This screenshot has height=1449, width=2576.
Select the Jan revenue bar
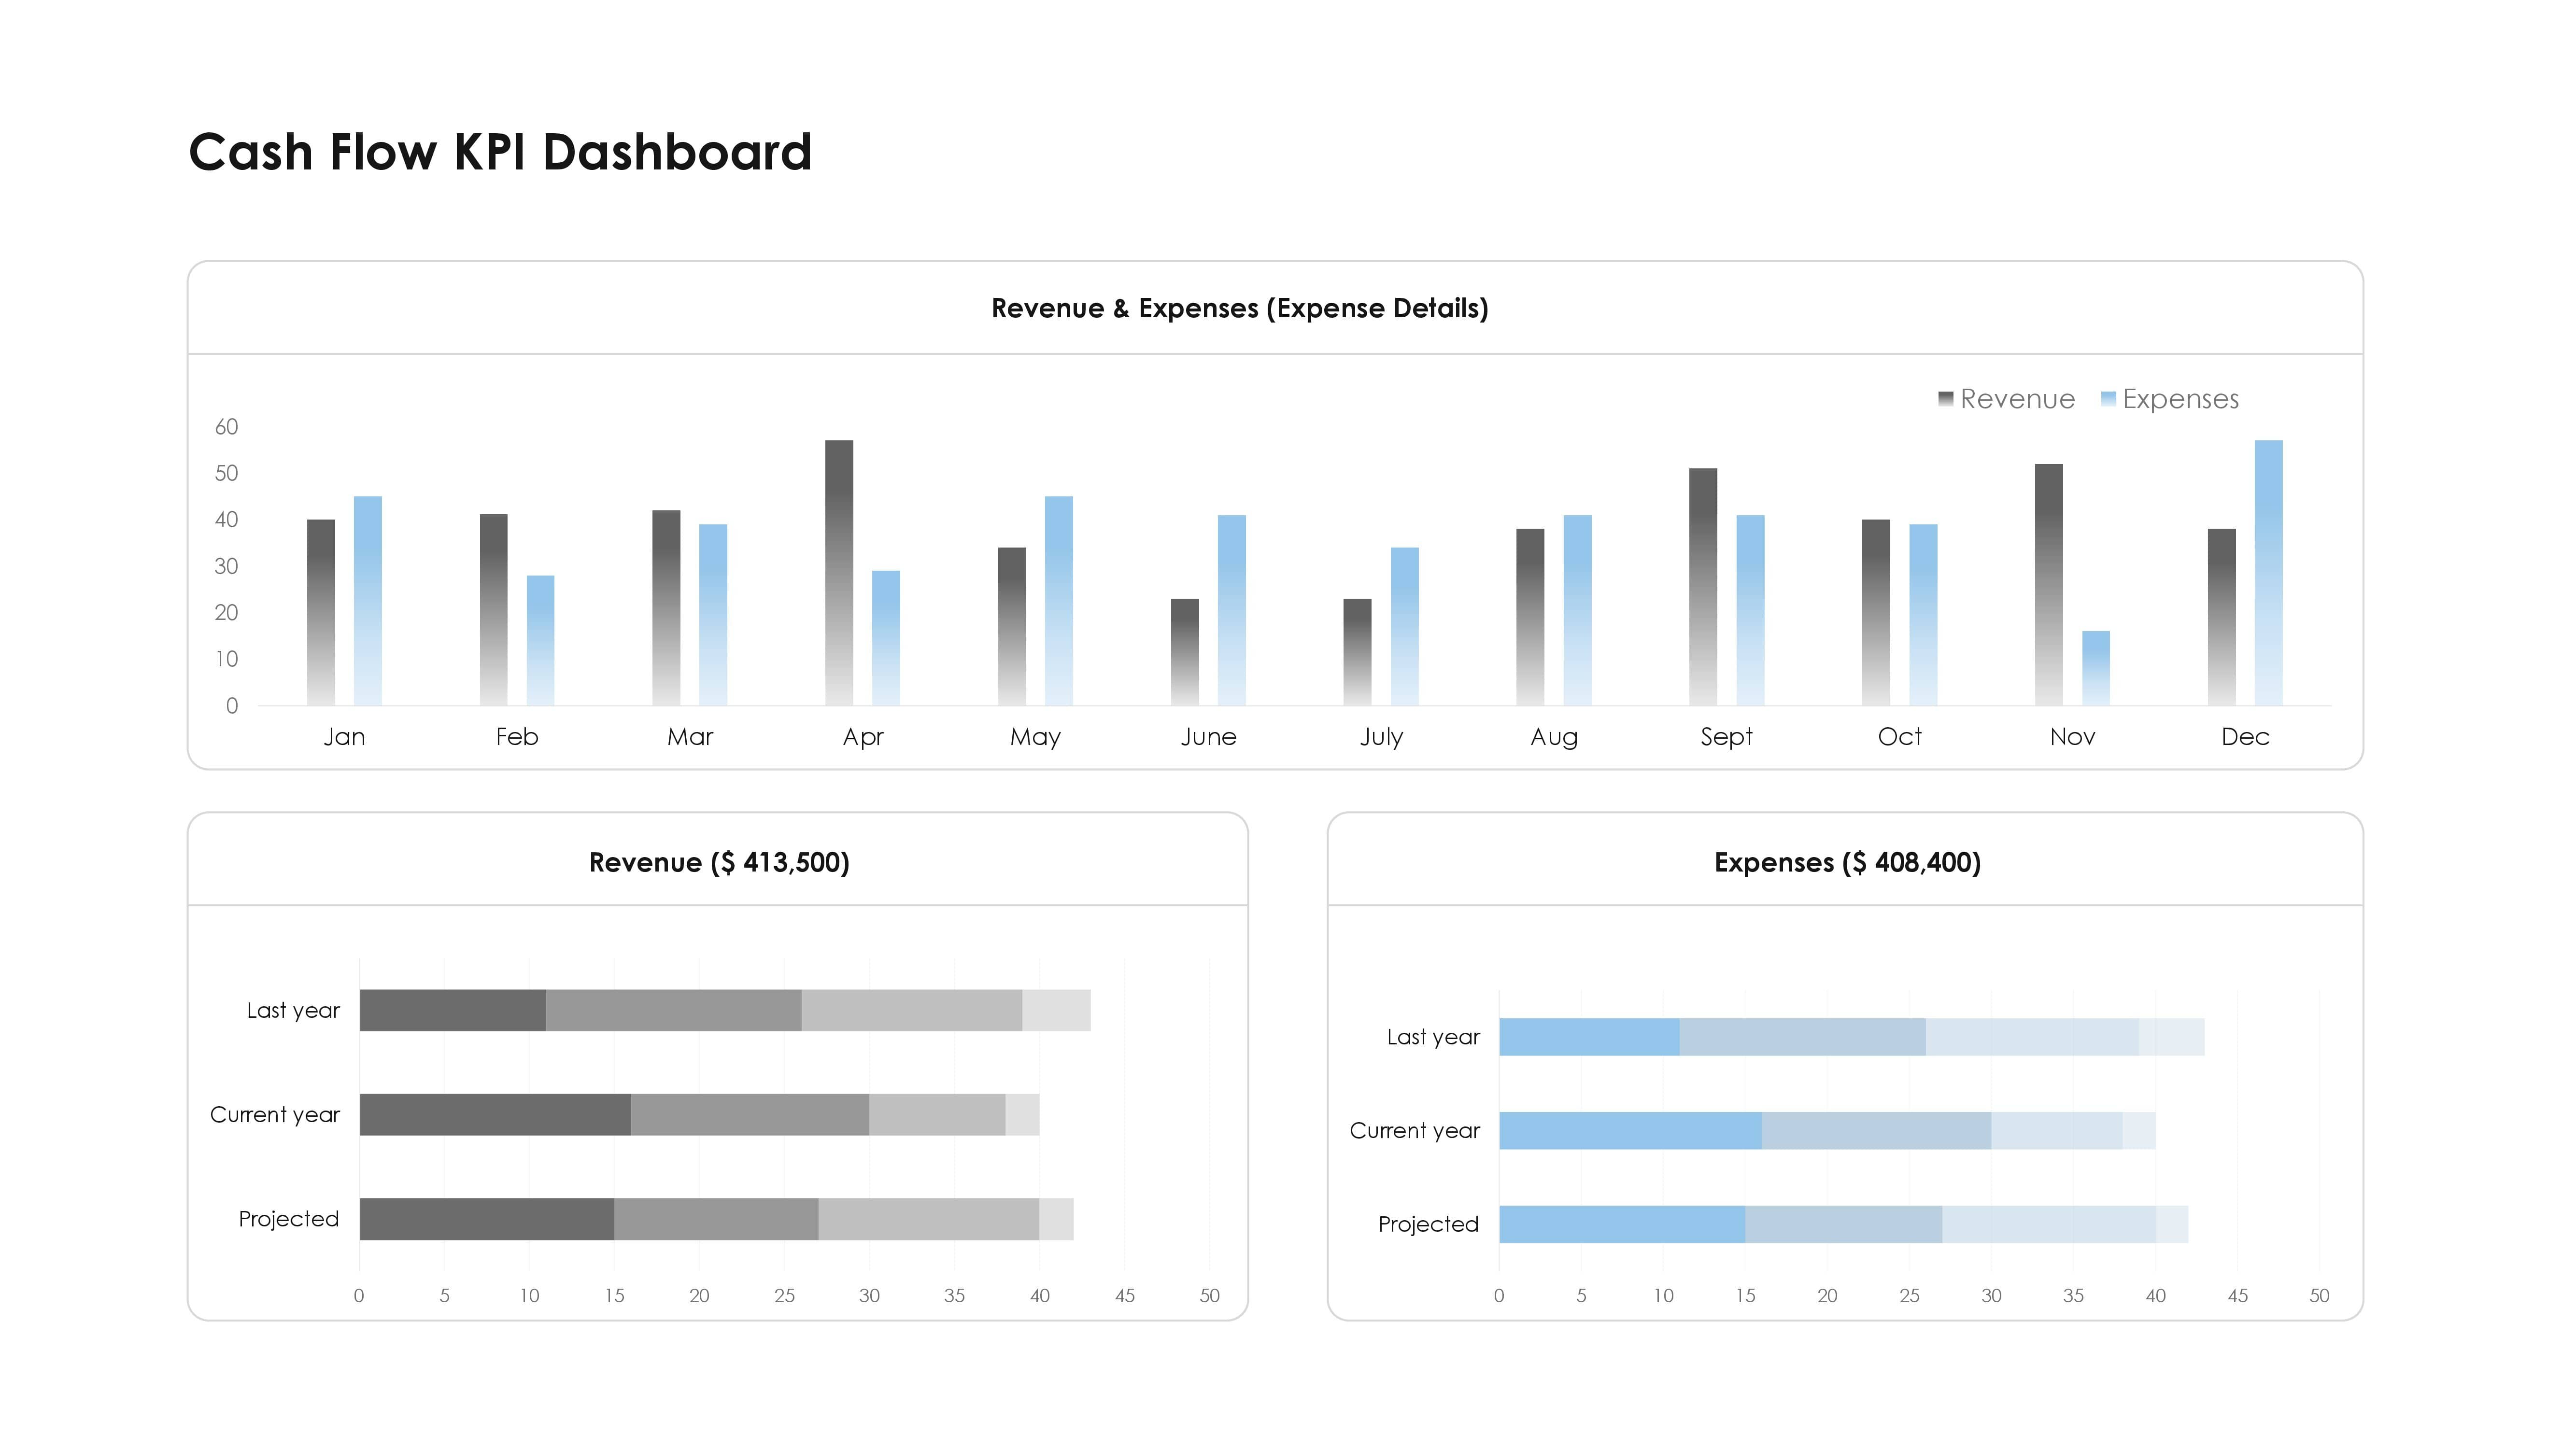click(x=321, y=612)
